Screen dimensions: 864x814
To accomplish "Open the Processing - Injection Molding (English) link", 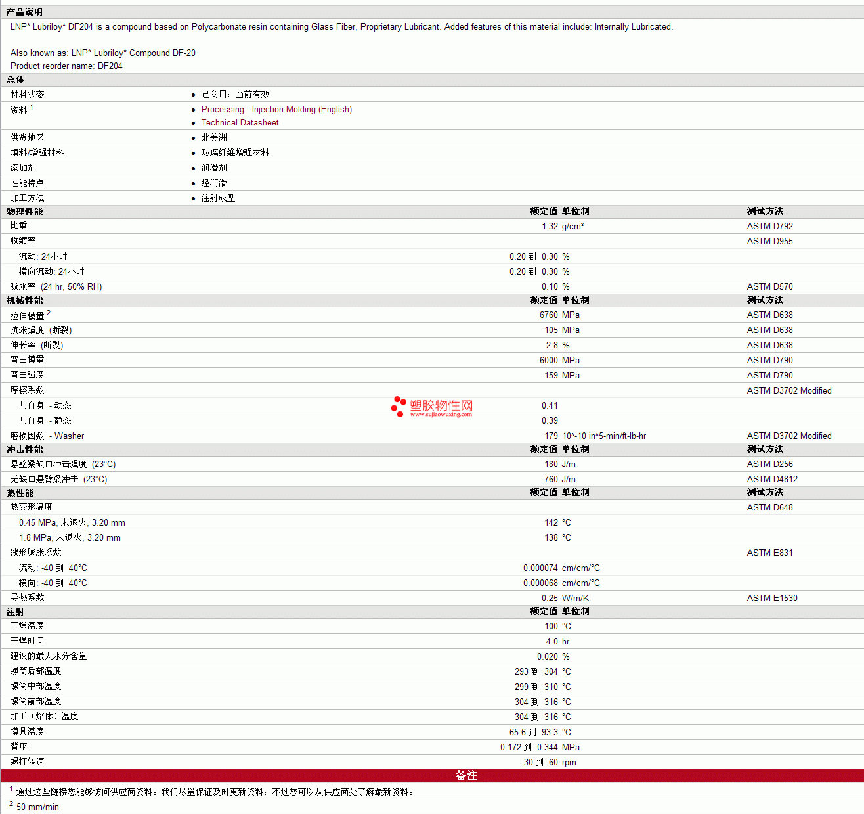I will click(276, 110).
